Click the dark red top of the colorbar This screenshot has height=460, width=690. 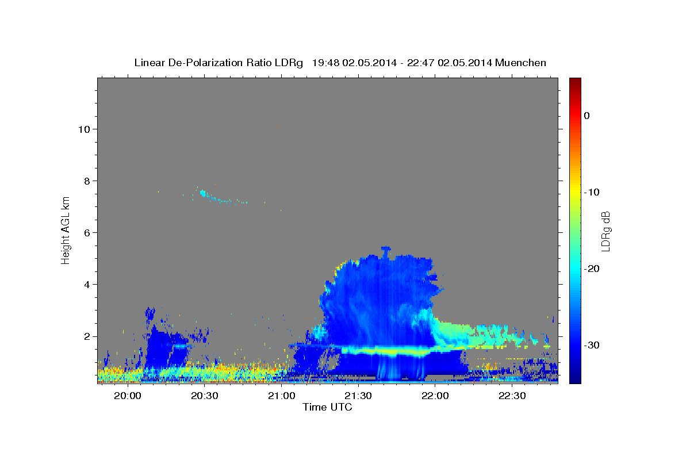tap(575, 82)
